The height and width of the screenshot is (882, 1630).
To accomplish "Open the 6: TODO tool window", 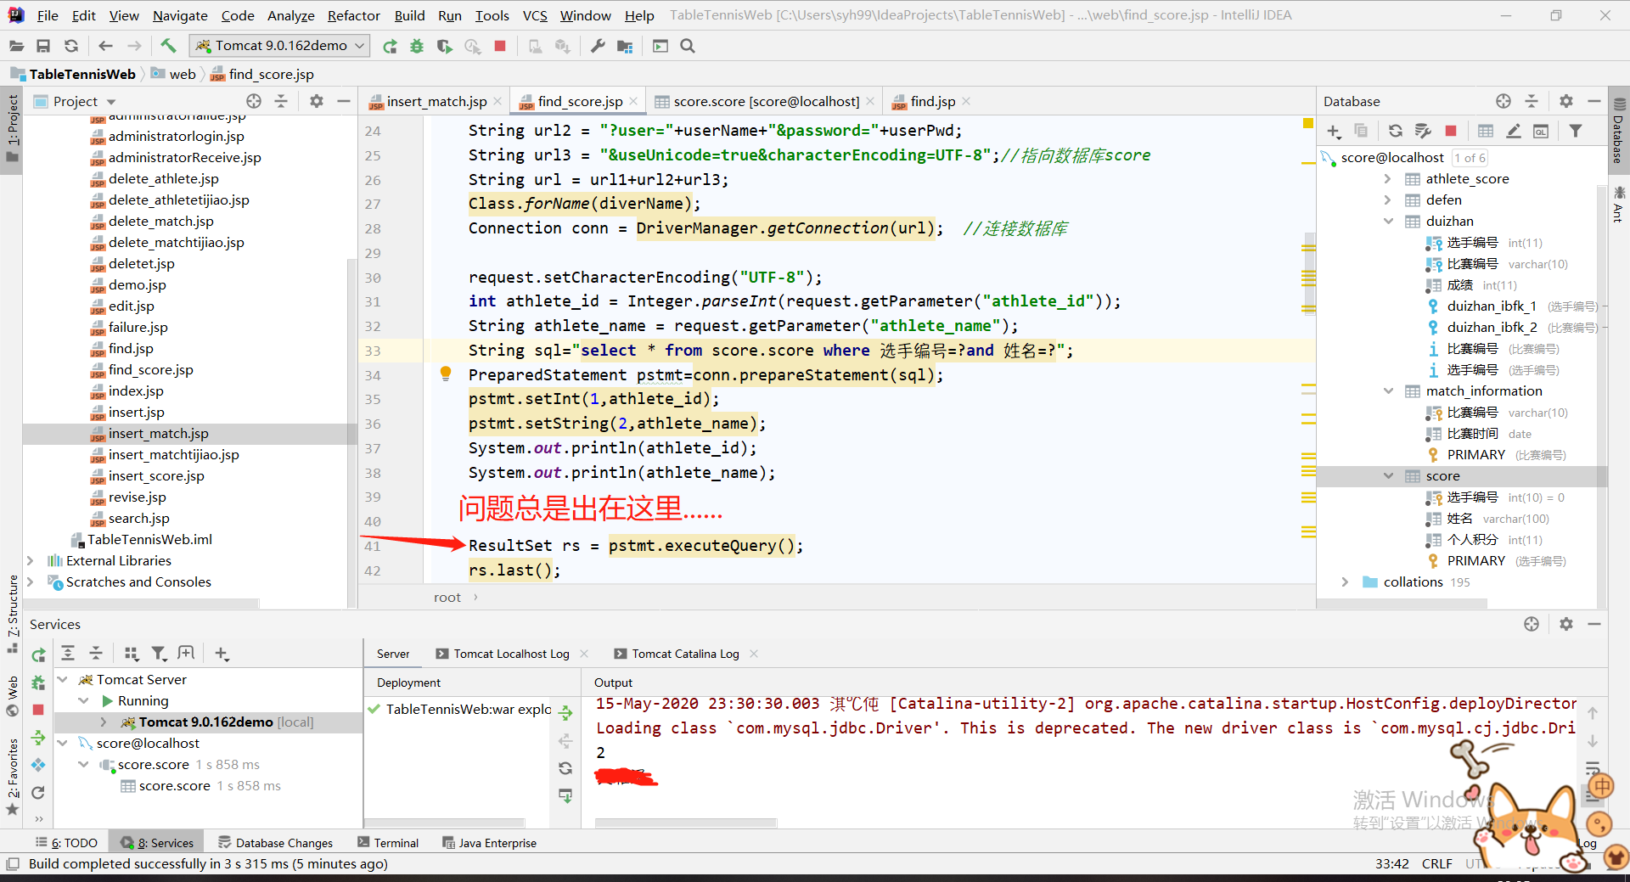I will 66,843.
